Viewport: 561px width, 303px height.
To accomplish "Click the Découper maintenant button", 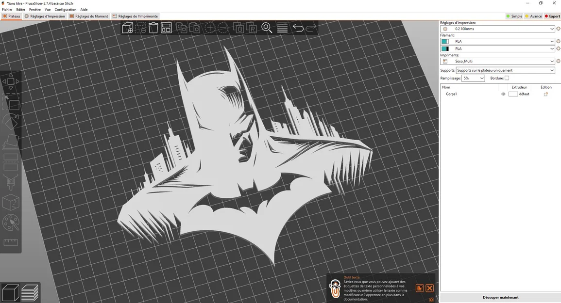I will (x=500, y=297).
